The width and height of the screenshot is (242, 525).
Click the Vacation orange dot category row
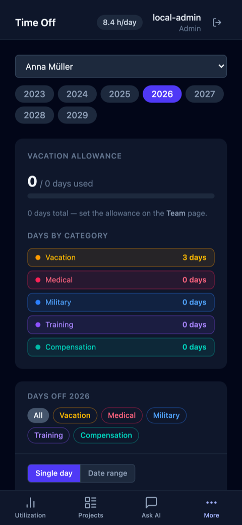[121, 257]
